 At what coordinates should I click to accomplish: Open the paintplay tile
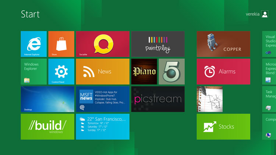158,44
